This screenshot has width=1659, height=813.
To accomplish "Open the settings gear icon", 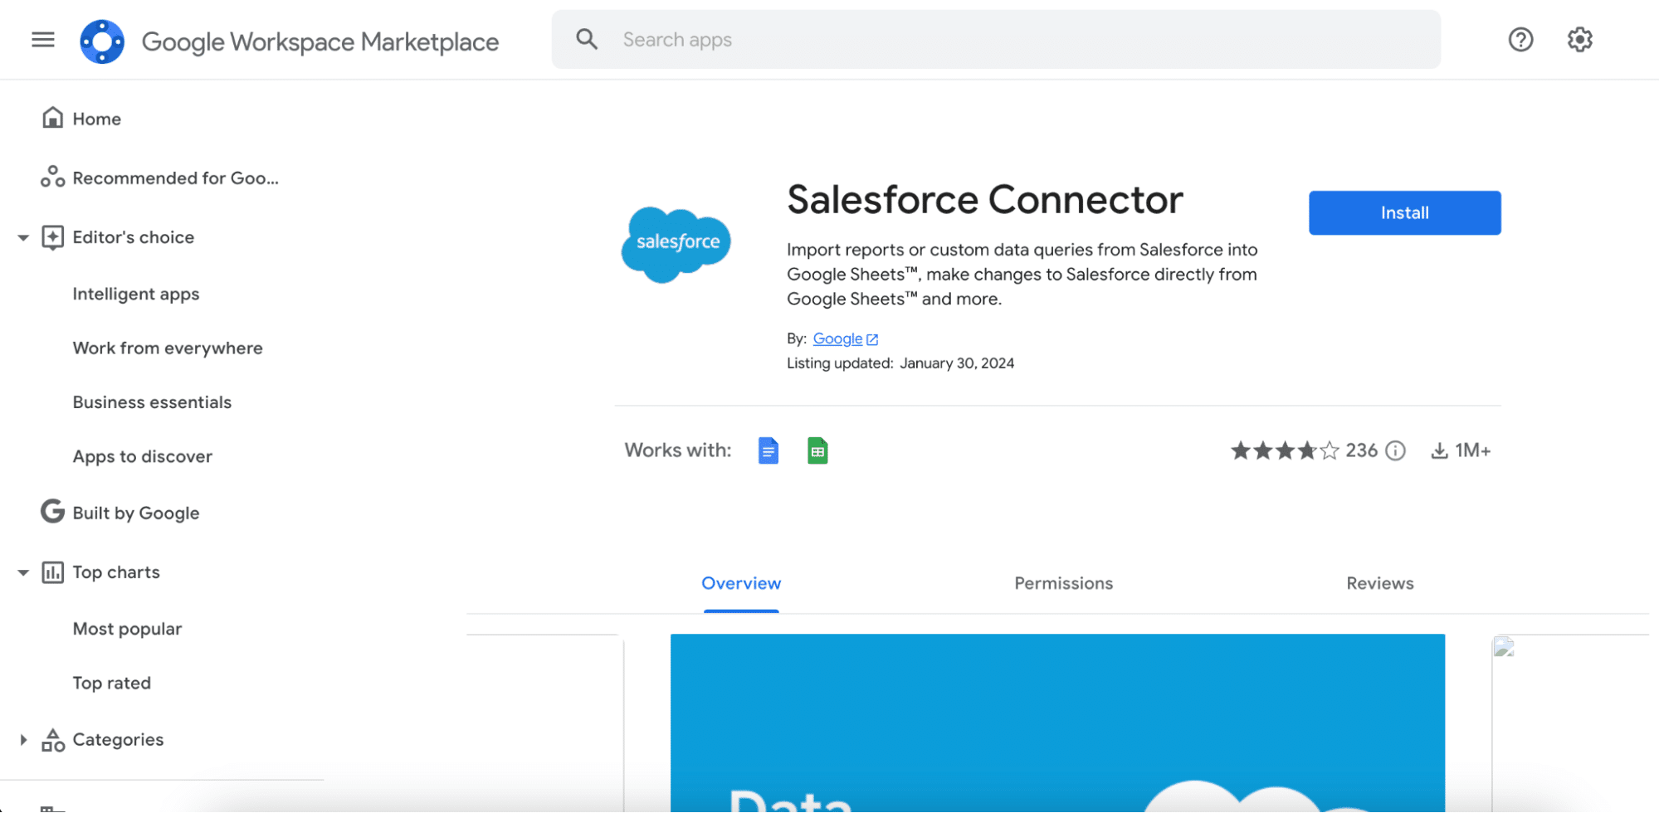I will pyautogui.click(x=1579, y=39).
